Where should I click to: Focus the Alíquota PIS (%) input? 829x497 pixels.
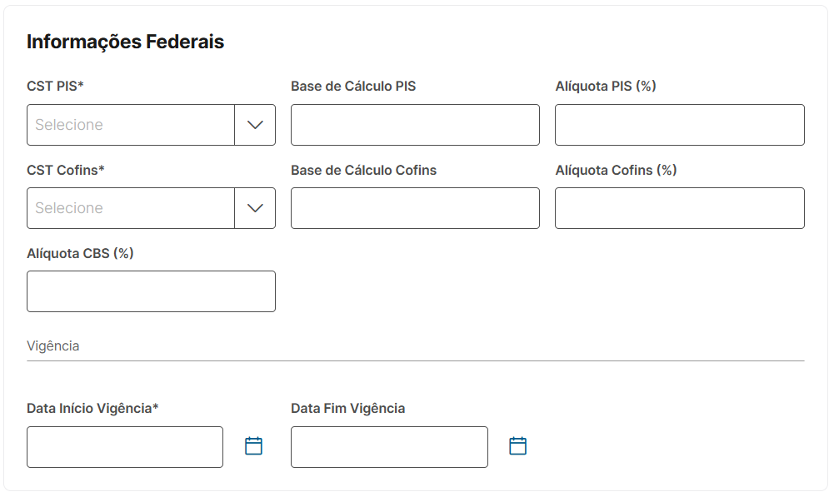[679, 125]
